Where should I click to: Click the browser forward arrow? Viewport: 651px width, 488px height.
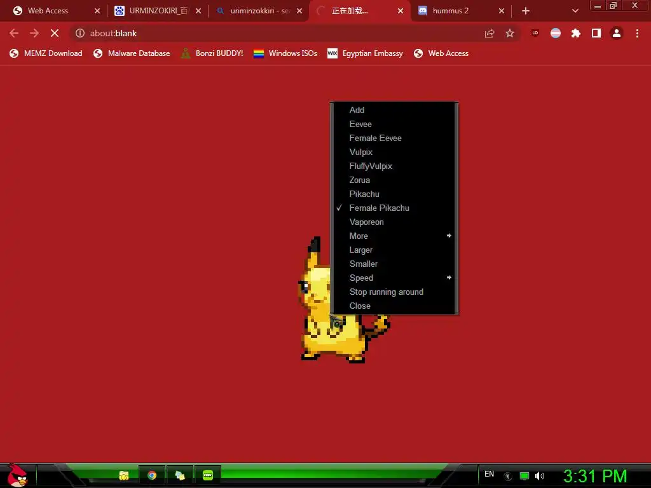click(34, 33)
